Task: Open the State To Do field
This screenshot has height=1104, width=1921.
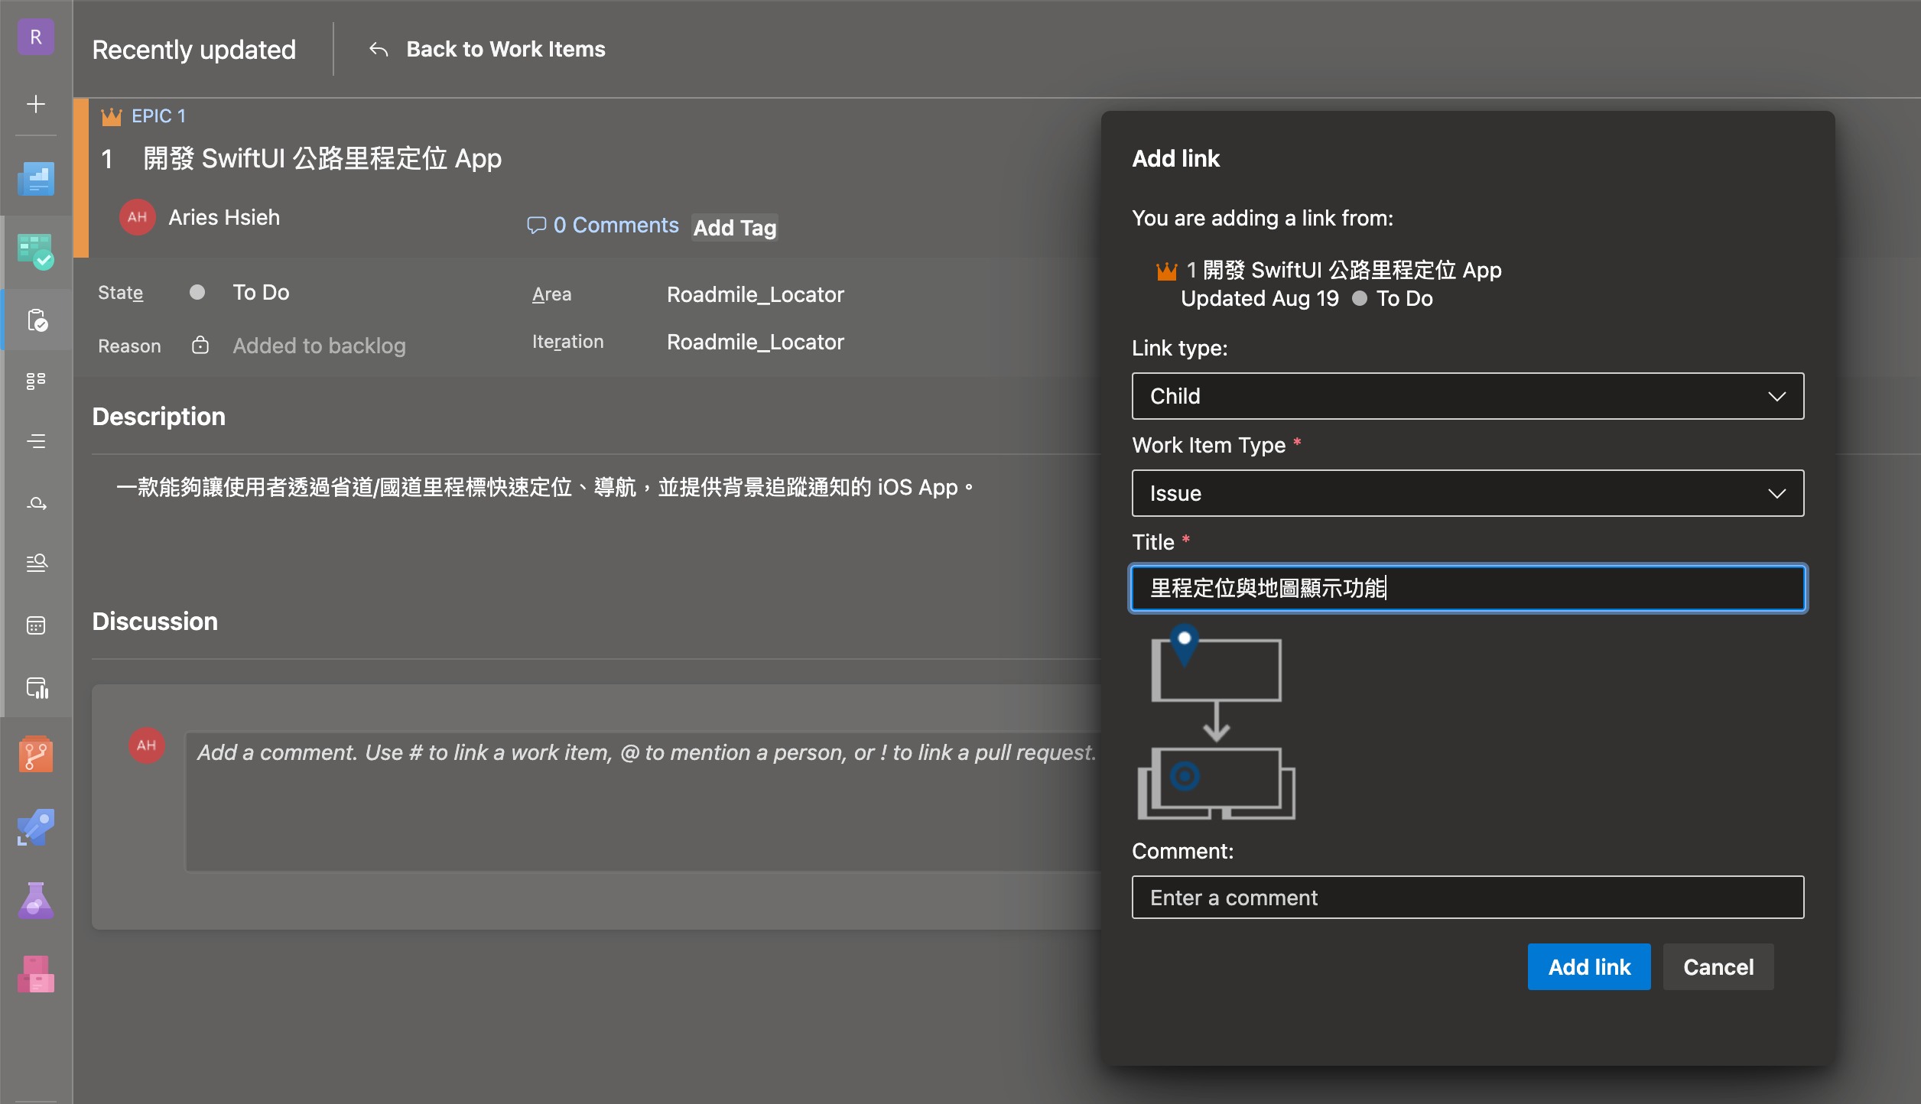Action: click(261, 293)
